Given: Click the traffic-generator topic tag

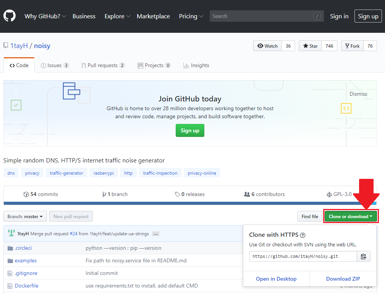Looking at the screenshot, I should [x=67, y=173].
